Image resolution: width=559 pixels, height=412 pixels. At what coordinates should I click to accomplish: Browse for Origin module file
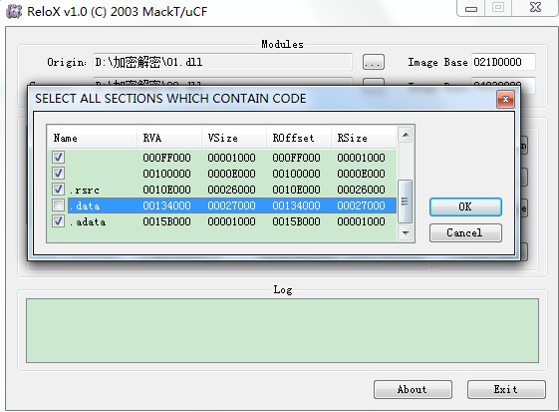pos(374,62)
